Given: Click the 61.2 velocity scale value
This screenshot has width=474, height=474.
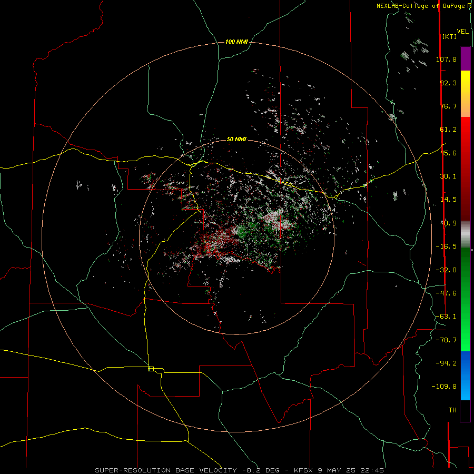Looking at the screenshot, I should (x=448, y=130).
